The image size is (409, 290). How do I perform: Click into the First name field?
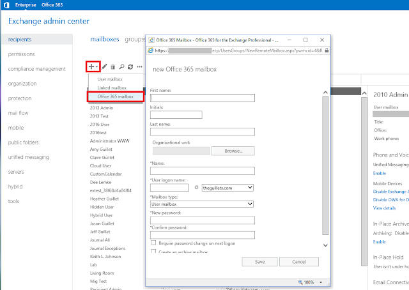click(x=203, y=98)
